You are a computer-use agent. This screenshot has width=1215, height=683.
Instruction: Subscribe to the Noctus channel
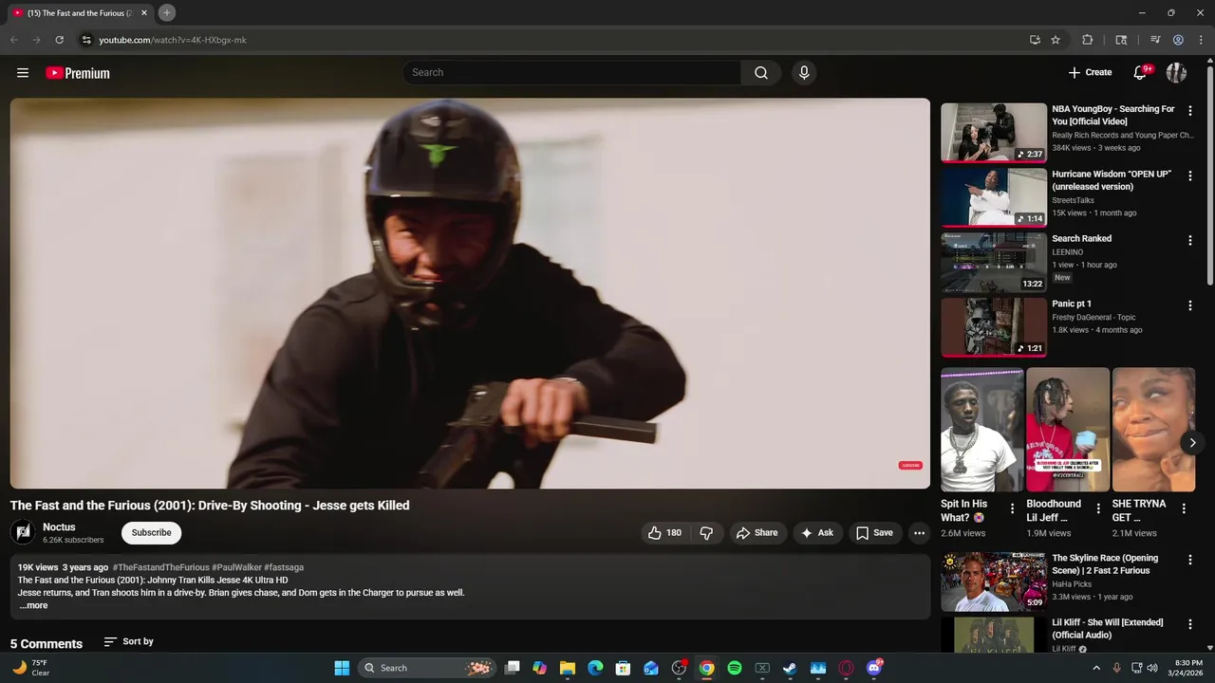[x=151, y=533]
